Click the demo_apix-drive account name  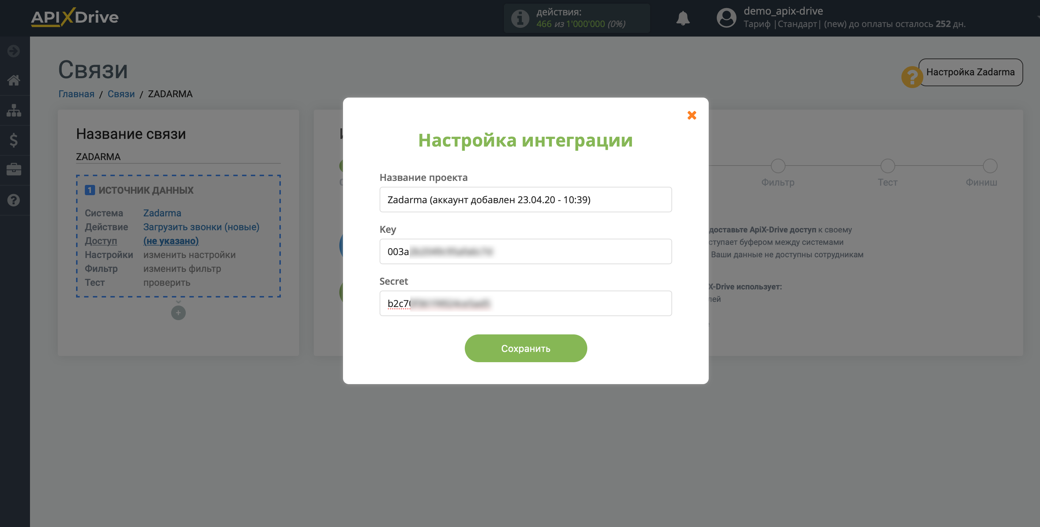pos(783,11)
